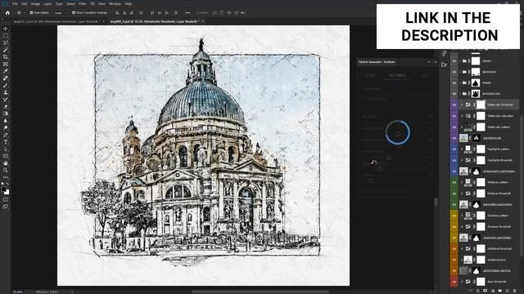Enable the Auto-Select checkbox
This screenshot has width=524, height=294.
31,13
